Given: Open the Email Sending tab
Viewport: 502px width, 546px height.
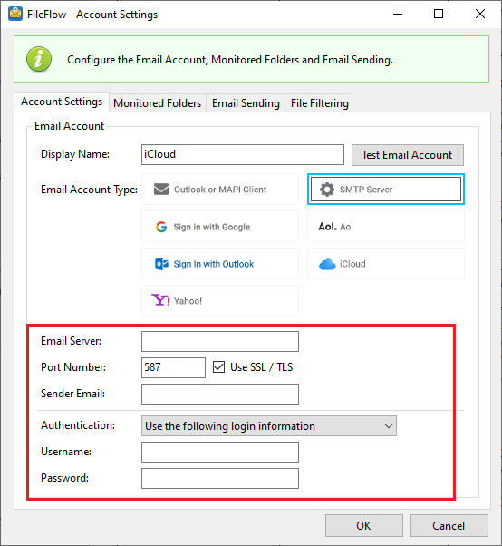Looking at the screenshot, I should pos(246,103).
